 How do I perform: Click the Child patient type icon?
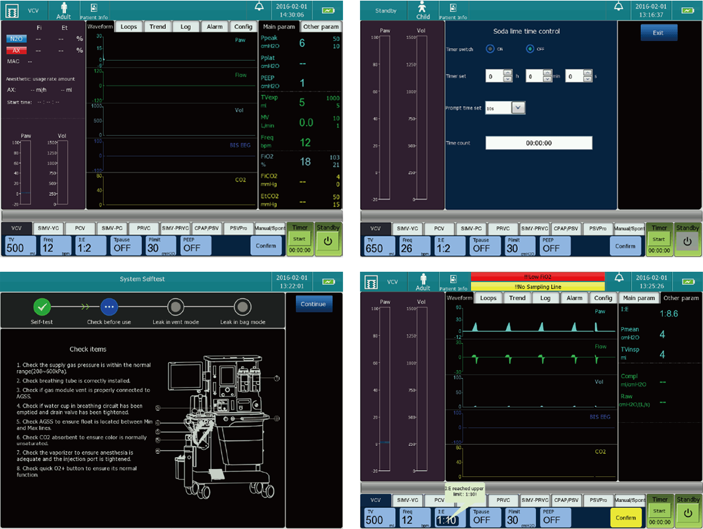click(x=423, y=9)
